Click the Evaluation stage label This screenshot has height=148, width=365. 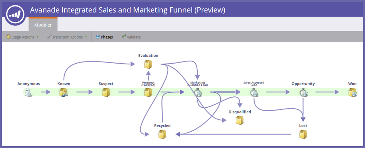point(148,56)
